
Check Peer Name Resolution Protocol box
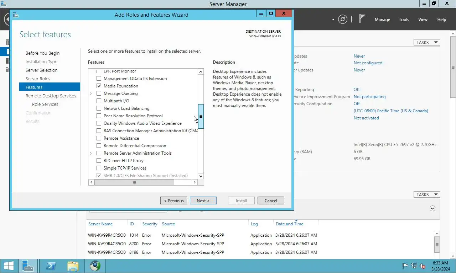(99, 116)
